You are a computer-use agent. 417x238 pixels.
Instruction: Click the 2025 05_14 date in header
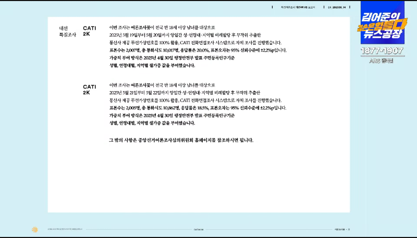(x=337, y=7)
